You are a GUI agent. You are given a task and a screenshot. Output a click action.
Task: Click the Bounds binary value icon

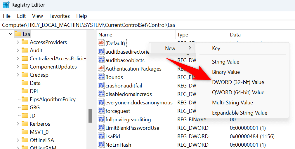pyautogui.click(x=101, y=77)
